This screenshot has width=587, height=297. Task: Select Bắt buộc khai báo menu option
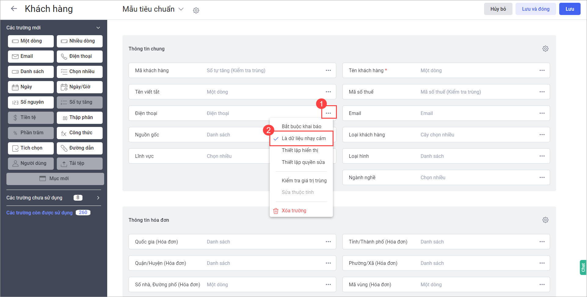click(x=301, y=126)
